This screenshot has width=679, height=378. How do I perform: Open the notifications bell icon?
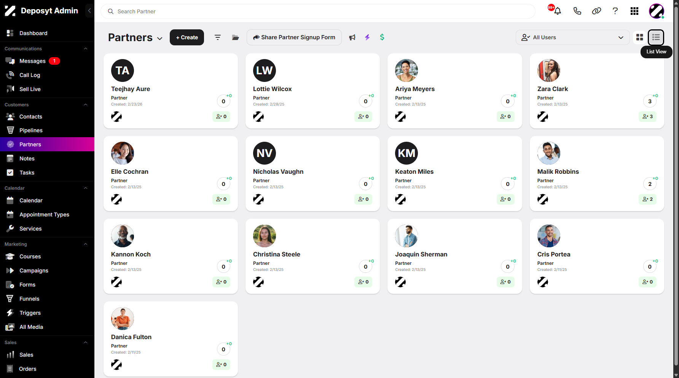coord(557,11)
